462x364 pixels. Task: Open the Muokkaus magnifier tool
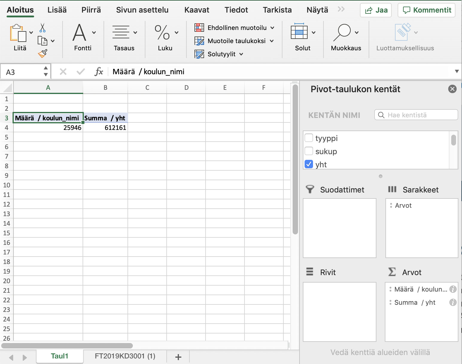pyautogui.click(x=342, y=32)
